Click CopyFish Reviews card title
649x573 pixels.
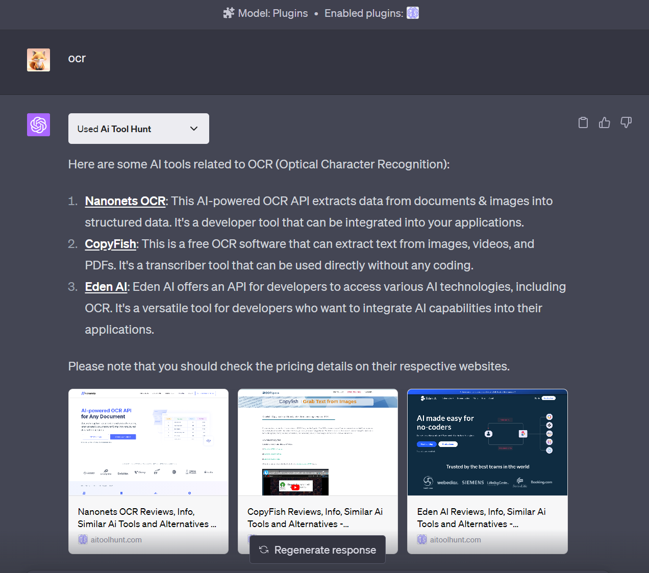click(315, 518)
